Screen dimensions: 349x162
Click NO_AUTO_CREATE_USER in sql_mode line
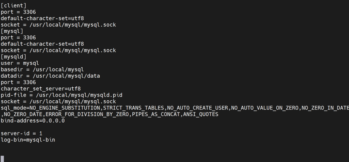198,108
